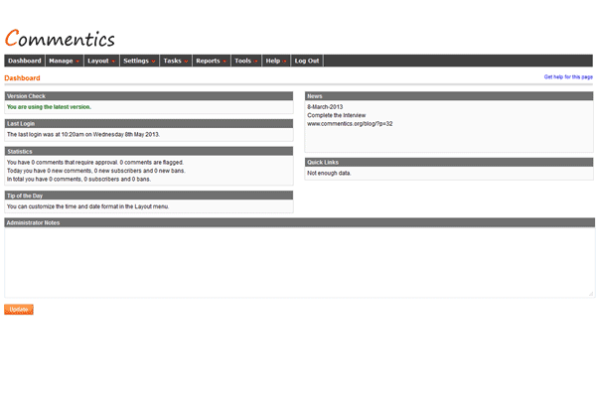This screenshot has width=596, height=397.
Task: Open the Settings dropdown menu
Action: click(139, 61)
